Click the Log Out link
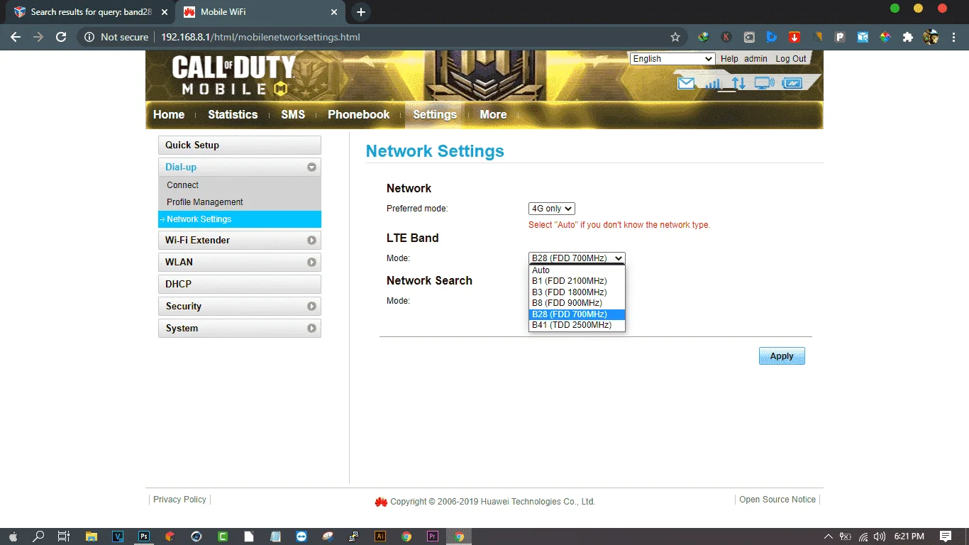969x545 pixels. [x=790, y=59]
